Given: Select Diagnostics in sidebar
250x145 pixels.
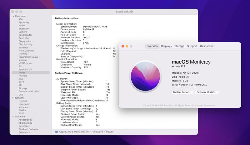Looking at the screenshot, I should pyautogui.click(x=25, y=41).
